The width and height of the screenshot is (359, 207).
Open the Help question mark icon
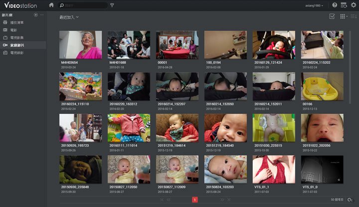pos(335,5)
